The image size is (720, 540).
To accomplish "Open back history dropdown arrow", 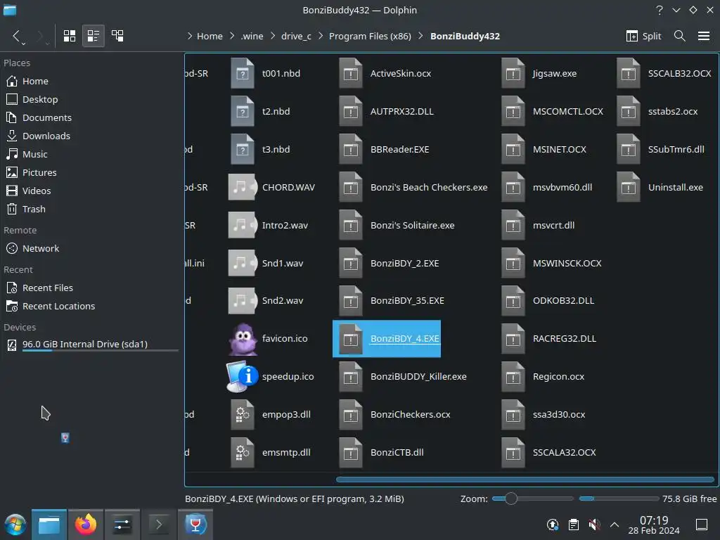I will point(23,44).
